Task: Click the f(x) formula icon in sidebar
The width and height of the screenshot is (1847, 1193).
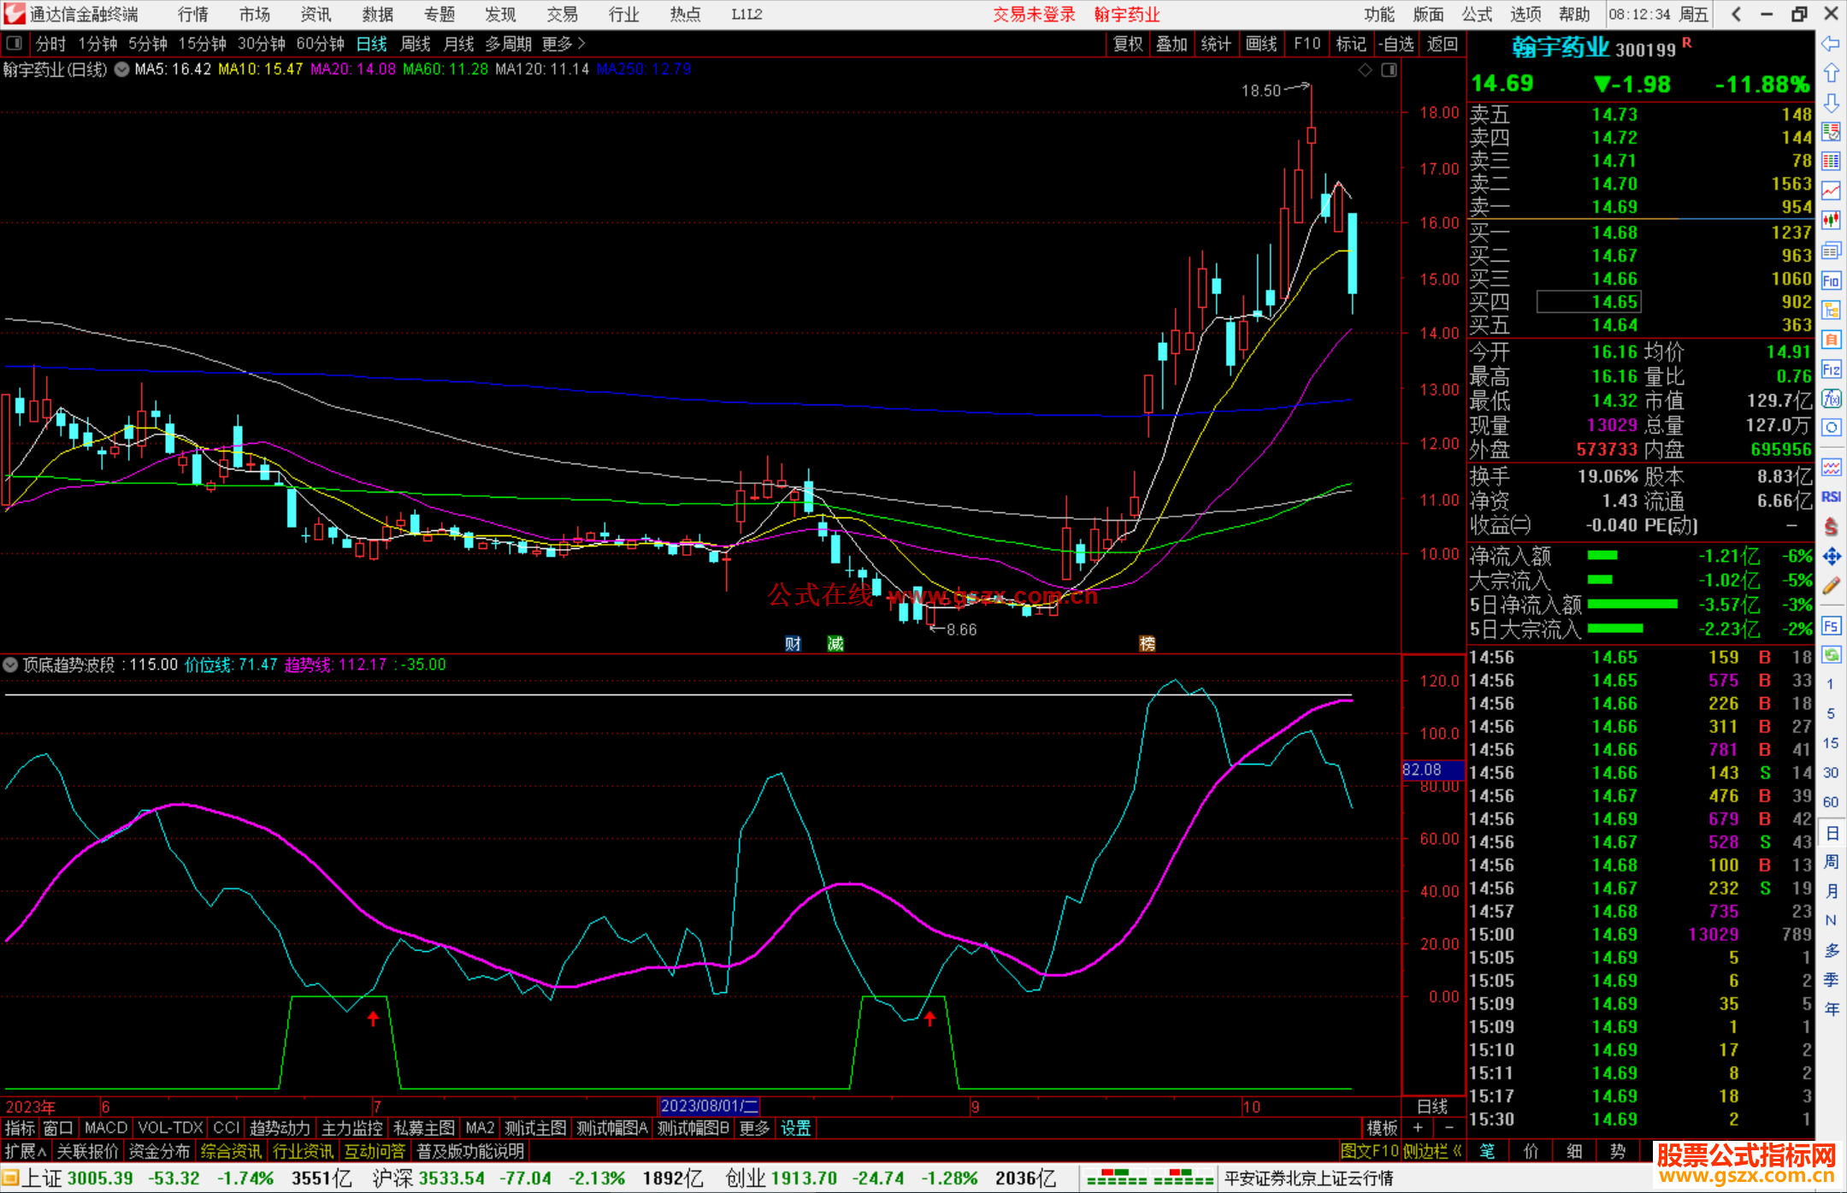Action: (1830, 399)
